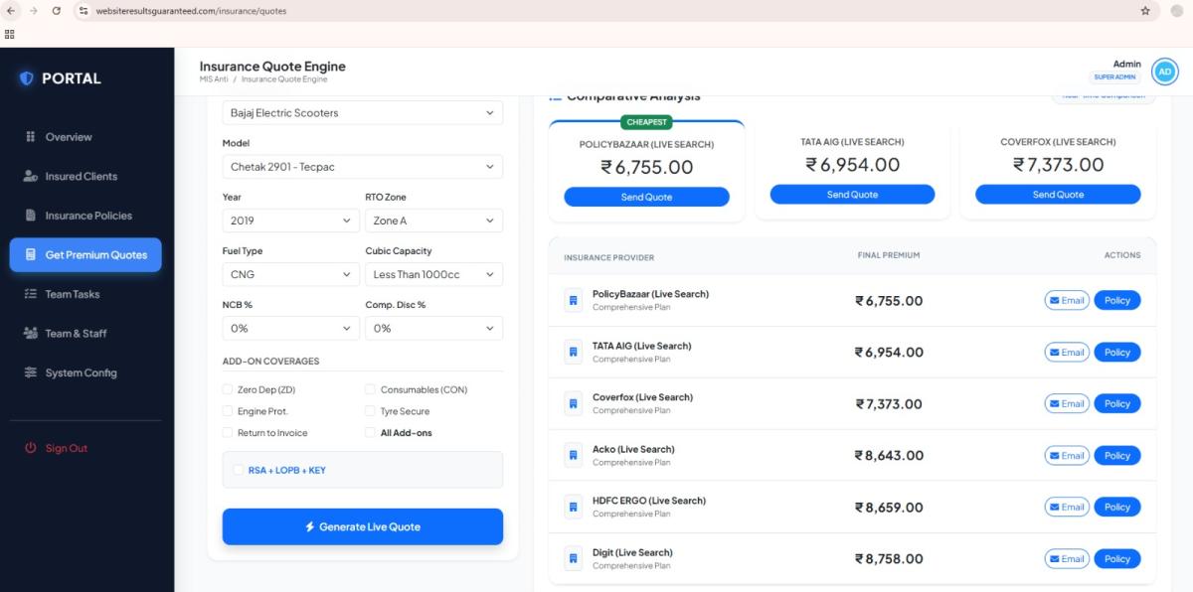Click the Digit provider building icon
The width and height of the screenshot is (1193, 592).
(573, 558)
